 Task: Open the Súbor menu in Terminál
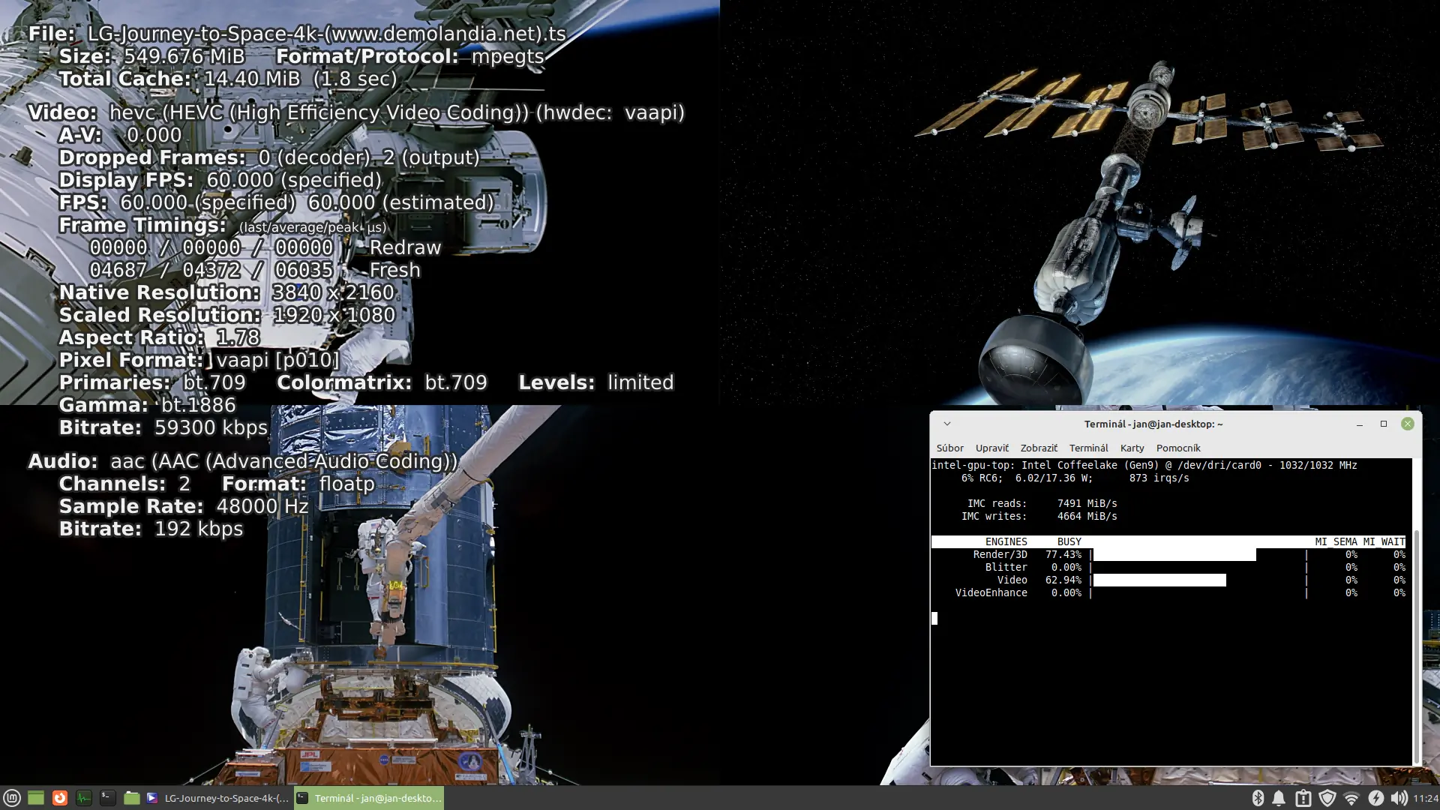pos(949,448)
